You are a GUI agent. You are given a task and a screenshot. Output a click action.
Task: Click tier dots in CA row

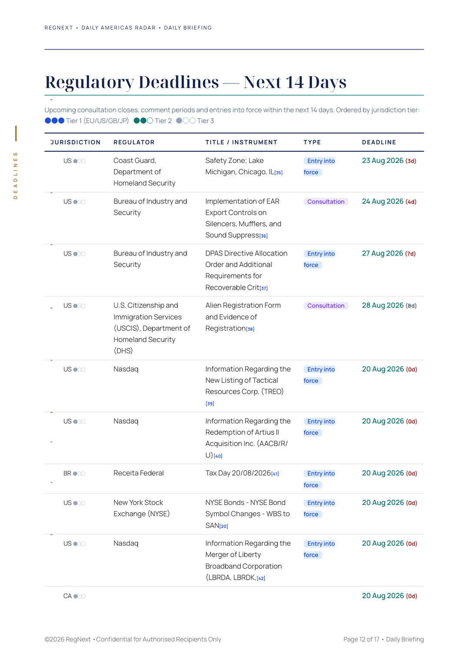pos(79,596)
